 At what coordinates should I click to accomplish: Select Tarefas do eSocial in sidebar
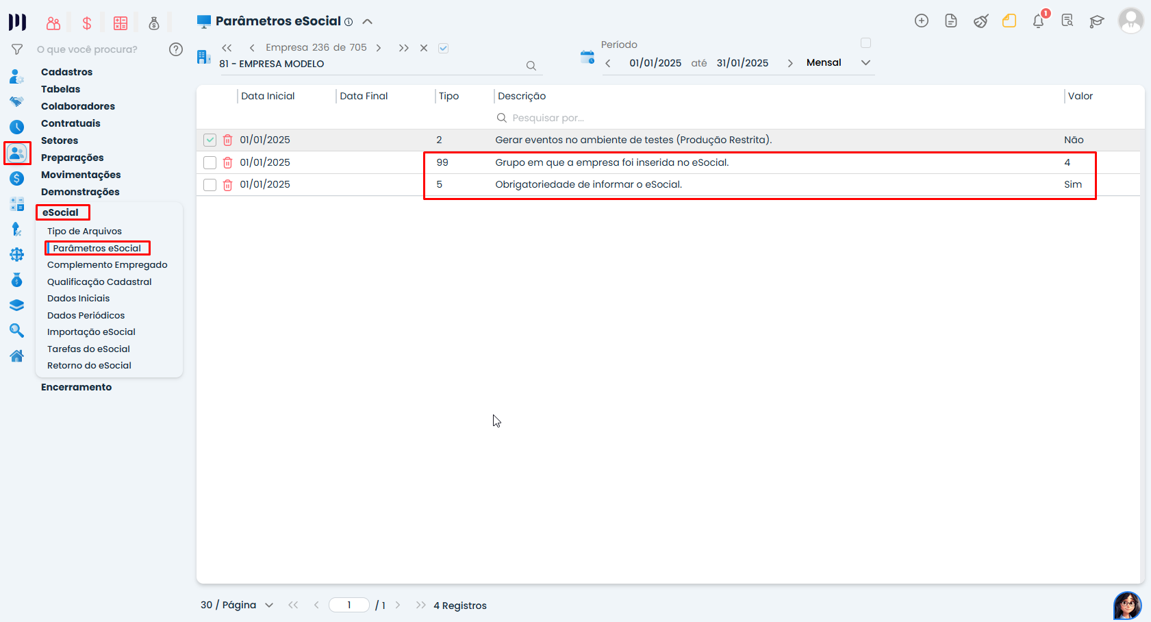(x=88, y=349)
